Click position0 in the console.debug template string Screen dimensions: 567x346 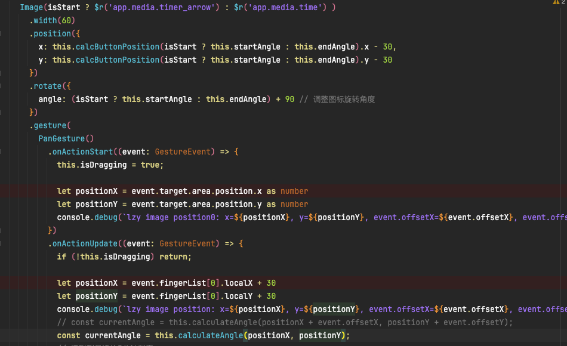click(x=194, y=217)
